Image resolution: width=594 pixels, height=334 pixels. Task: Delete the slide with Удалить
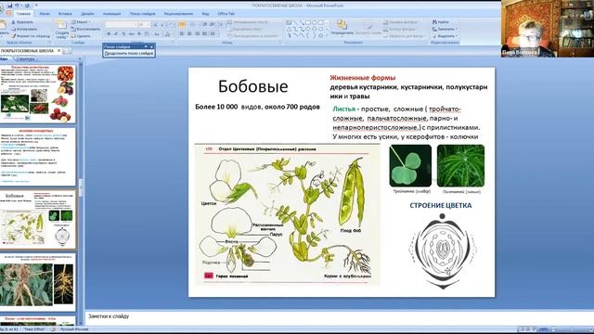point(81,36)
